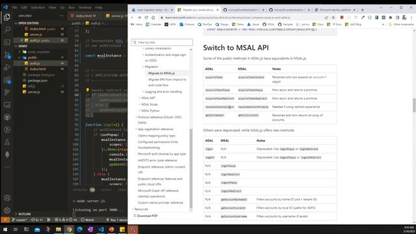Click the Chrome address bar URL
This screenshot has height=234, width=416.
[x=227, y=18]
